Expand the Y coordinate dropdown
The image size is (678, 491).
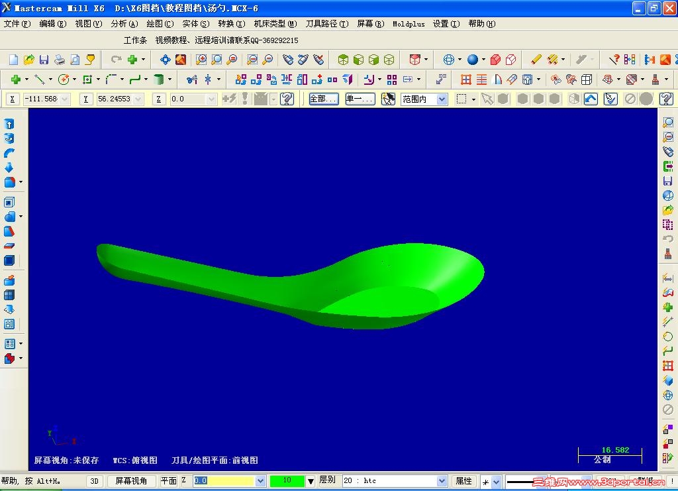point(138,99)
